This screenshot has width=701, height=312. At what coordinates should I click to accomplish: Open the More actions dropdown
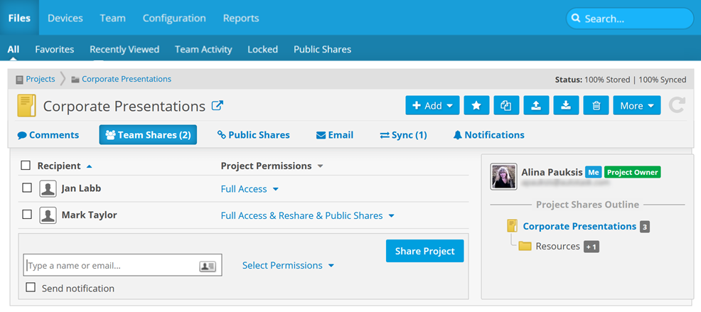click(636, 106)
